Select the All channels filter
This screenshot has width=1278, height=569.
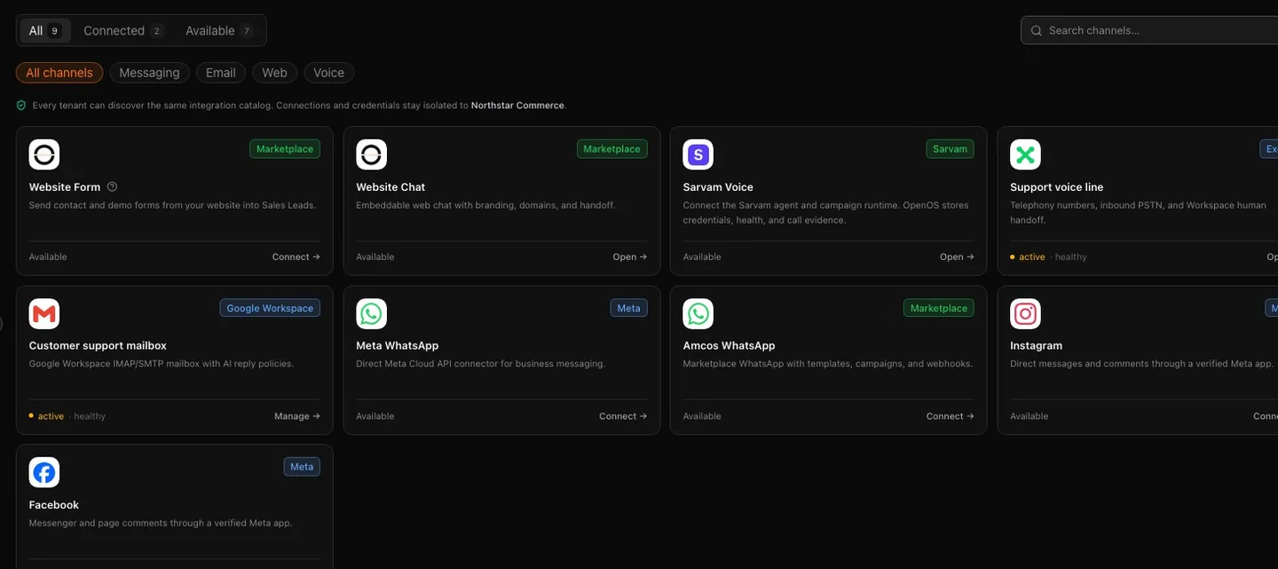[x=59, y=73]
